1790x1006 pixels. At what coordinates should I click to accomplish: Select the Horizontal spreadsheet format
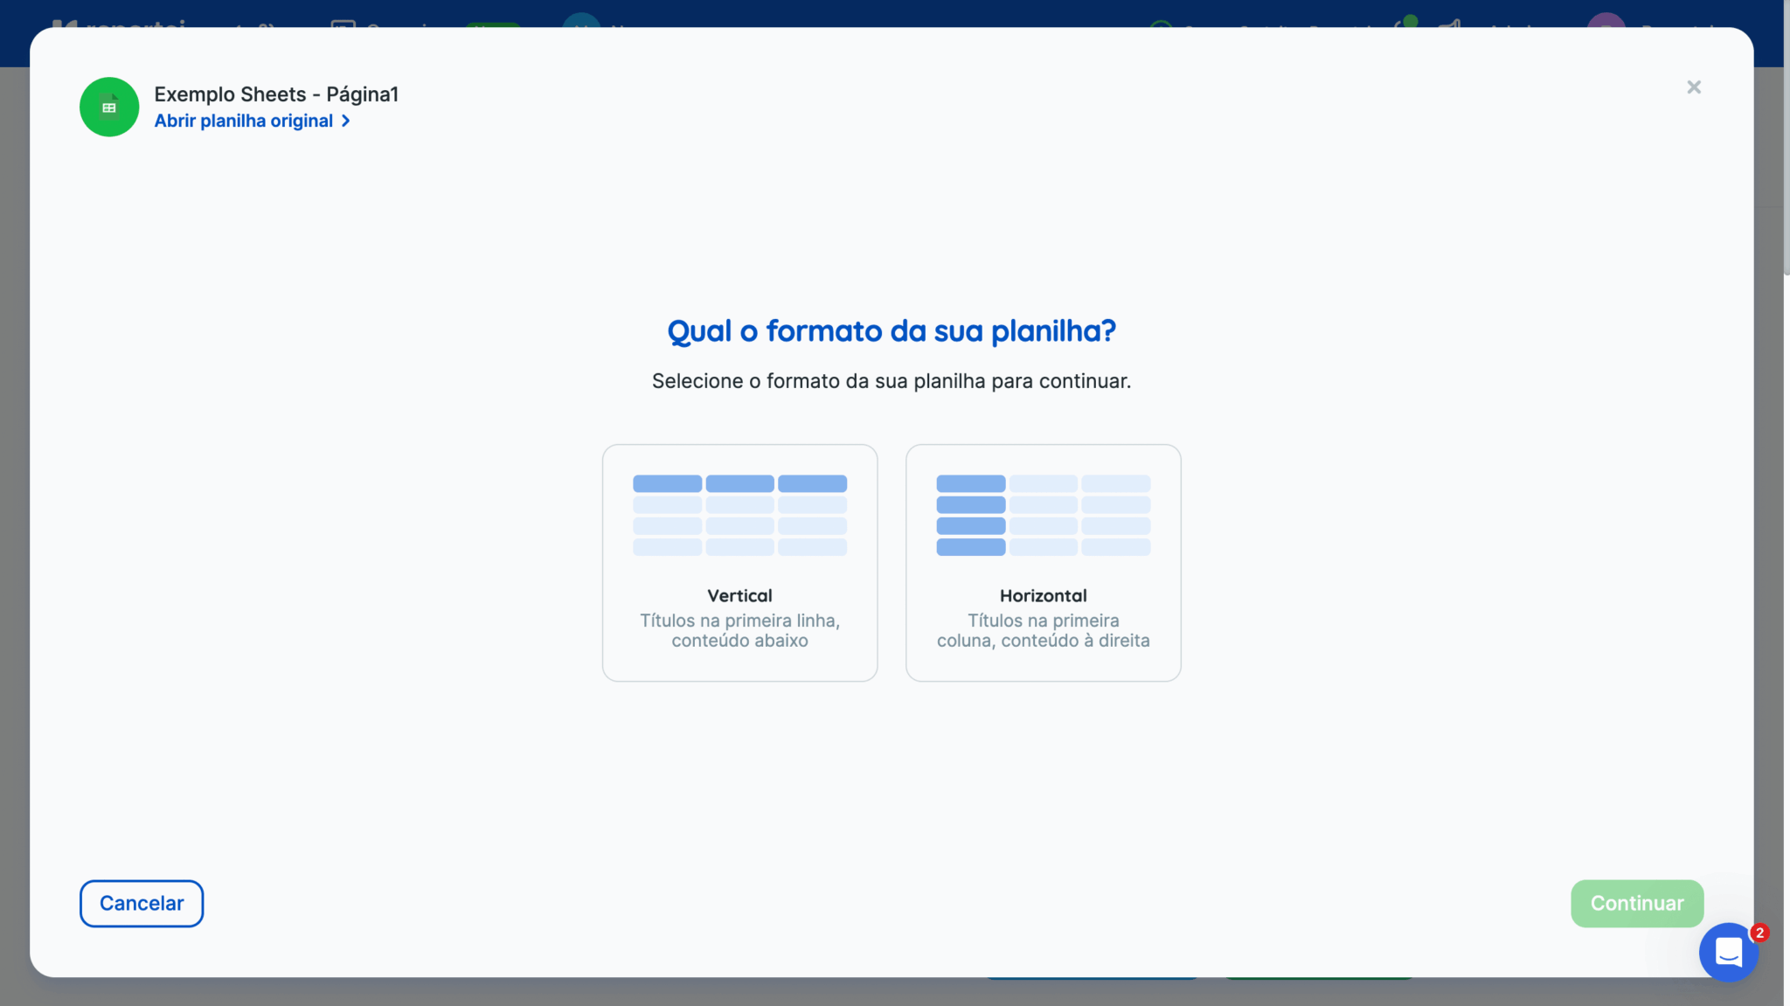click(1042, 562)
